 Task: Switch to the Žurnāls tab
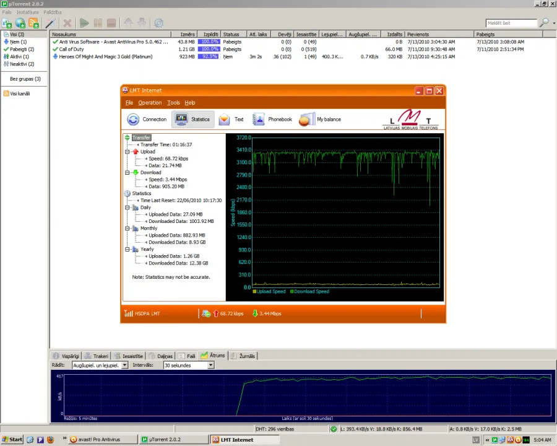243,356
